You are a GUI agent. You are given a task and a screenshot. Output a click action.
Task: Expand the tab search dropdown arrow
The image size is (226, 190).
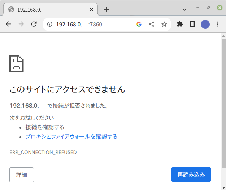[184, 10]
